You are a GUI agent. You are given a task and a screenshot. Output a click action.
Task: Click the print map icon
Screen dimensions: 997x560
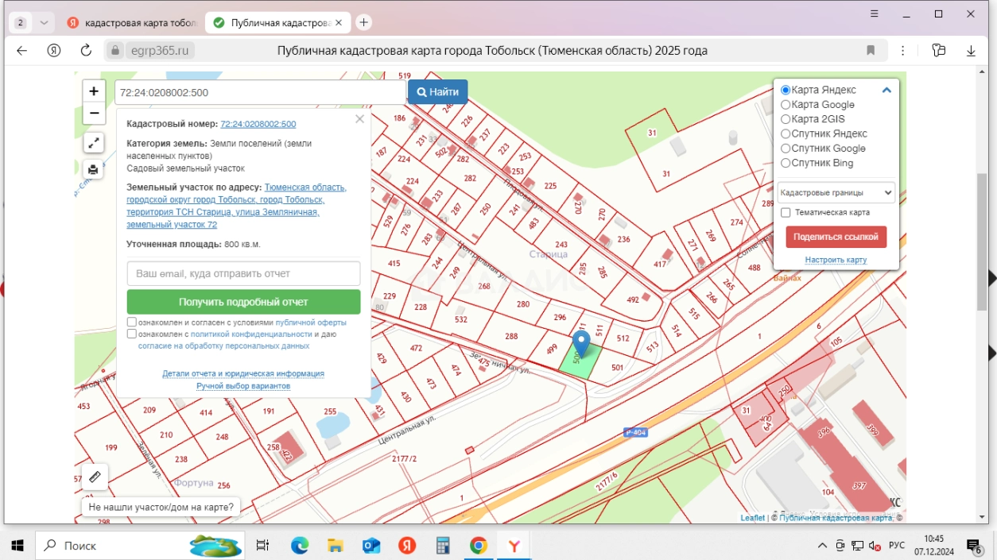coord(94,169)
